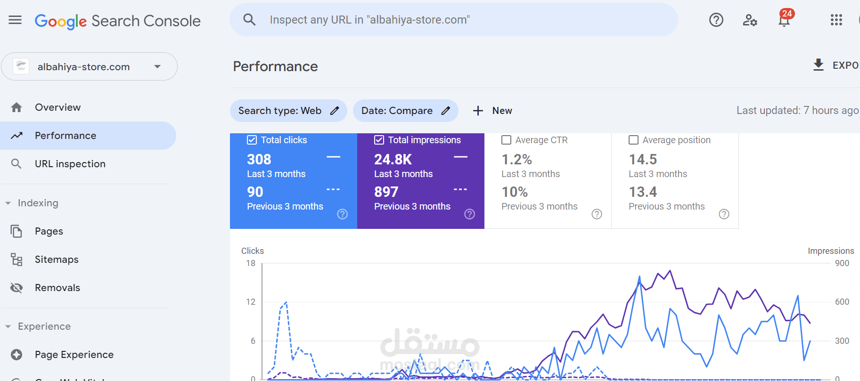Open the notifications bell

click(x=784, y=20)
